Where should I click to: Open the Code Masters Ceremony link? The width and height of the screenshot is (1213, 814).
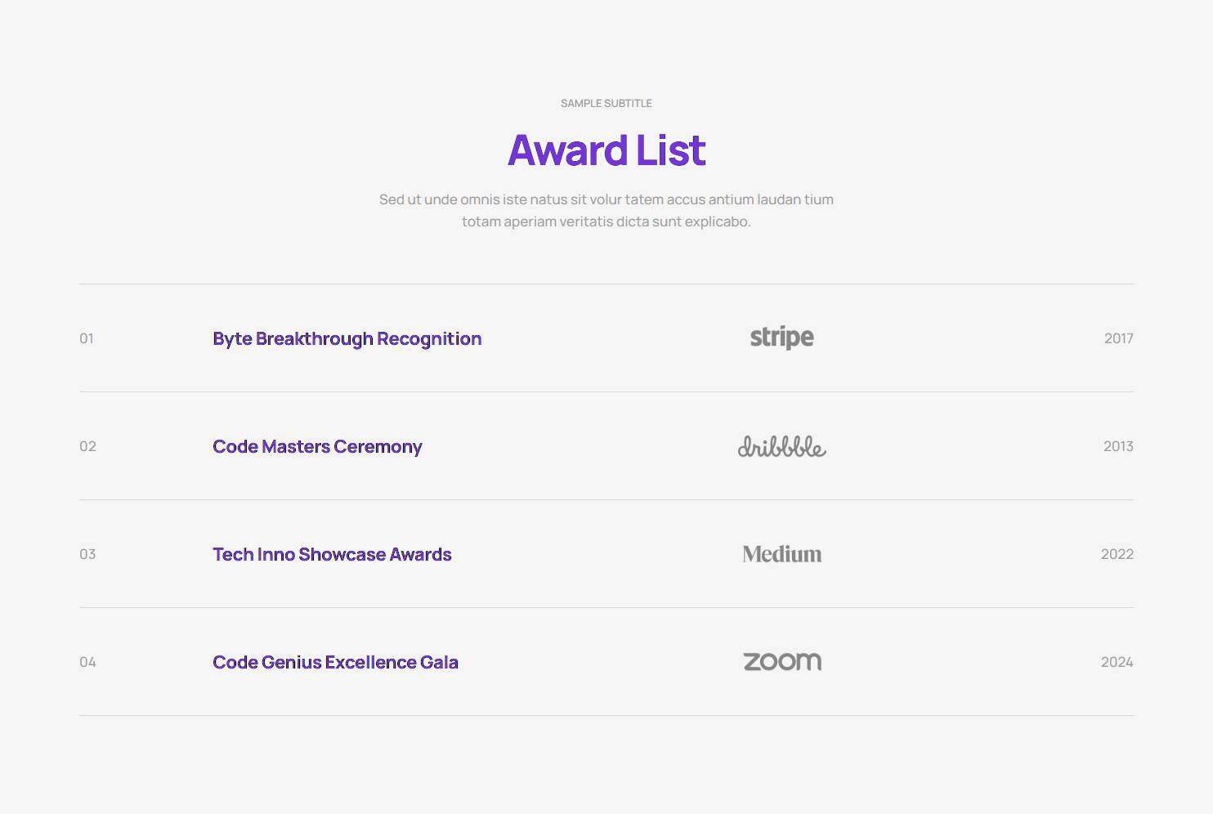tap(317, 446)
